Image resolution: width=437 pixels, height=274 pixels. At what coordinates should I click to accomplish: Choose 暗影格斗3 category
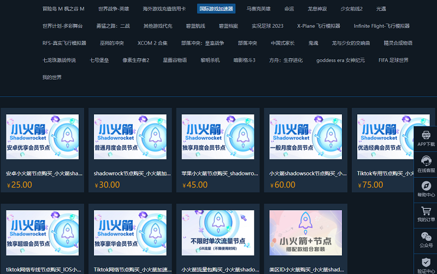(244, 60)
